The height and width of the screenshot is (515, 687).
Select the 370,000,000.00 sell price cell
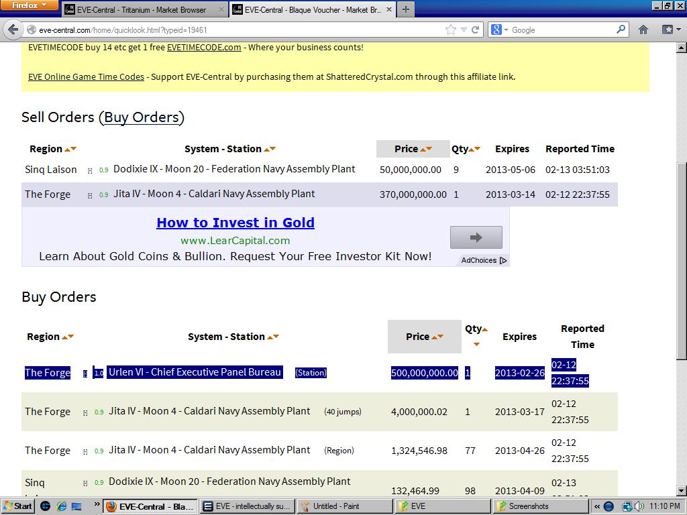(x=413, y=194)
